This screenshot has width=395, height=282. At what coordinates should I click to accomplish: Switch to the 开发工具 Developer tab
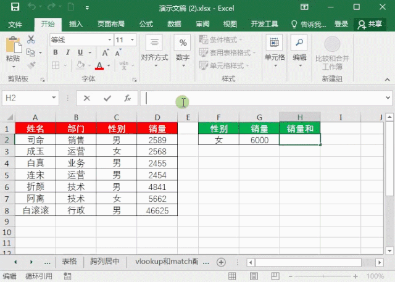pos(264,24)
